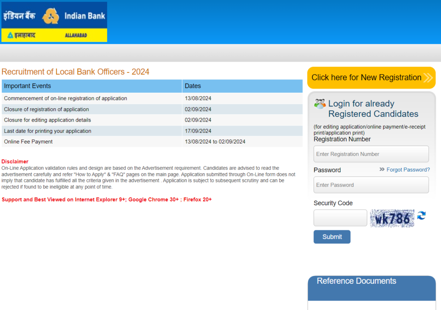Click the Dates column header
Image resolution: width=441 pixels, height=310 pixels.
click(x=193, y=86)
